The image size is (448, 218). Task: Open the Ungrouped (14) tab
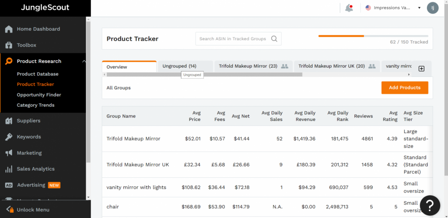point(185,66)
